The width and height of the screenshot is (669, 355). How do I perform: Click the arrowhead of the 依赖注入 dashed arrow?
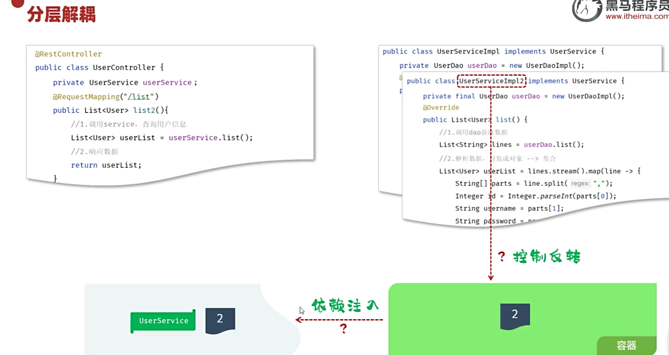point(298,320)
